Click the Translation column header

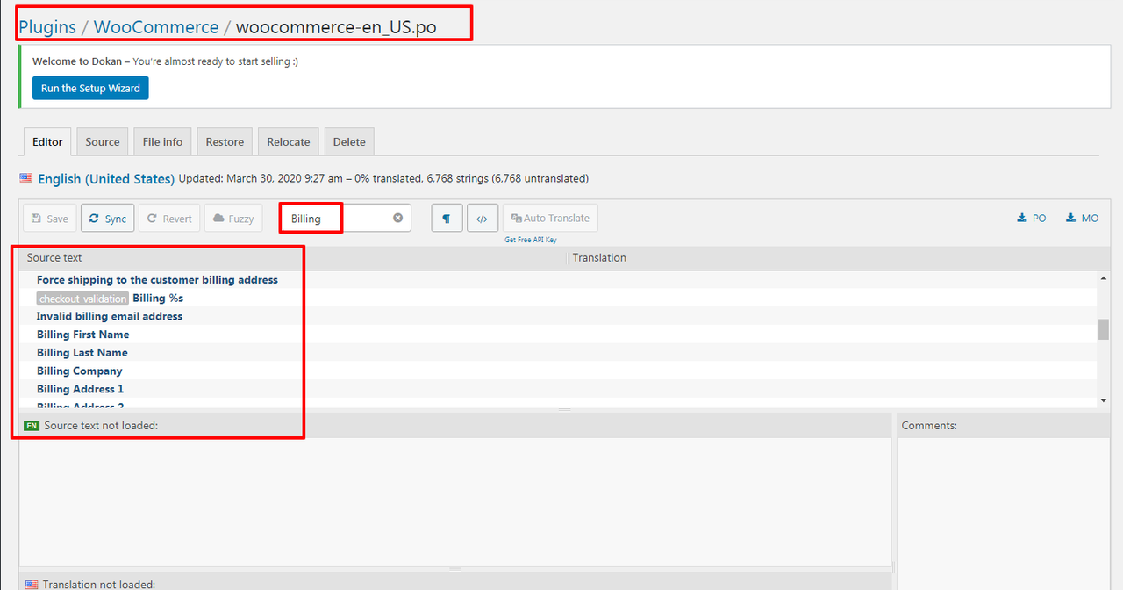(x=838, y=257)
